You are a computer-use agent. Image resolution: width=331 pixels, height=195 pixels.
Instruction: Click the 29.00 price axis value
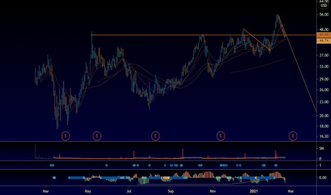tap(324, 79)
